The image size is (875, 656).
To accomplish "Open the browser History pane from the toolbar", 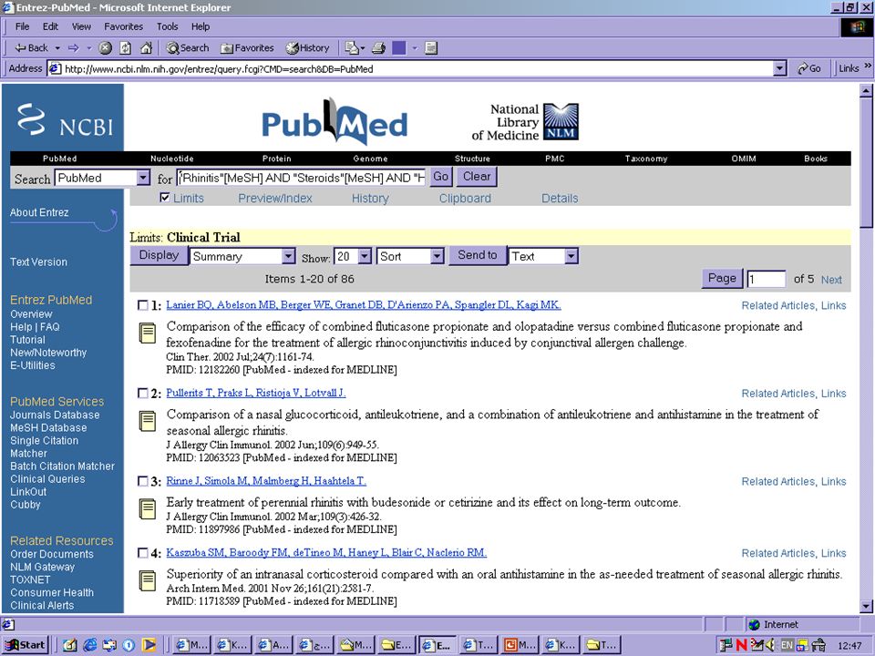I will 307,48.
